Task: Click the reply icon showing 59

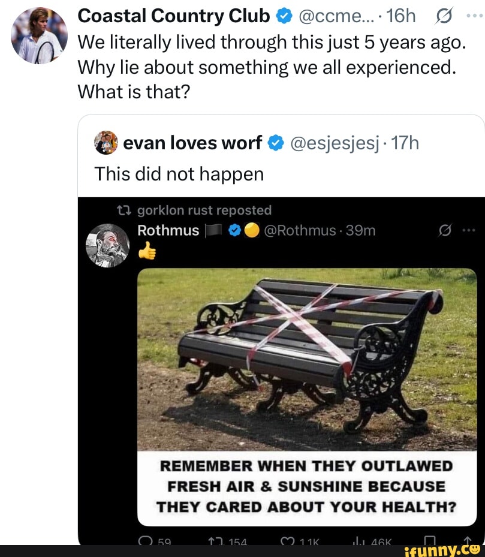Action: click(x=144, y=540)
